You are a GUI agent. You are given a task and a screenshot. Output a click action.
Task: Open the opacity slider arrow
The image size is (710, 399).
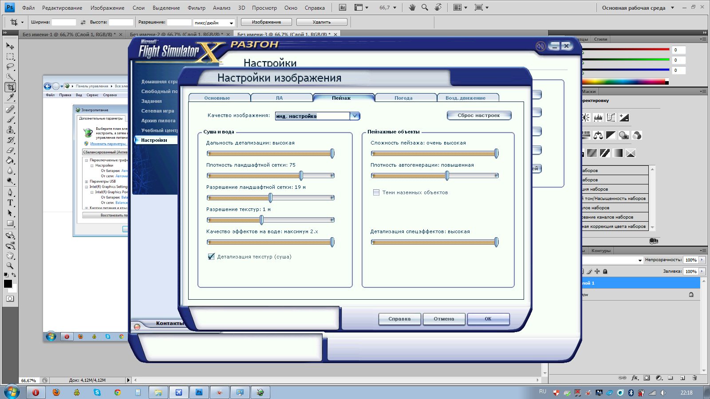tap(702, 260)
